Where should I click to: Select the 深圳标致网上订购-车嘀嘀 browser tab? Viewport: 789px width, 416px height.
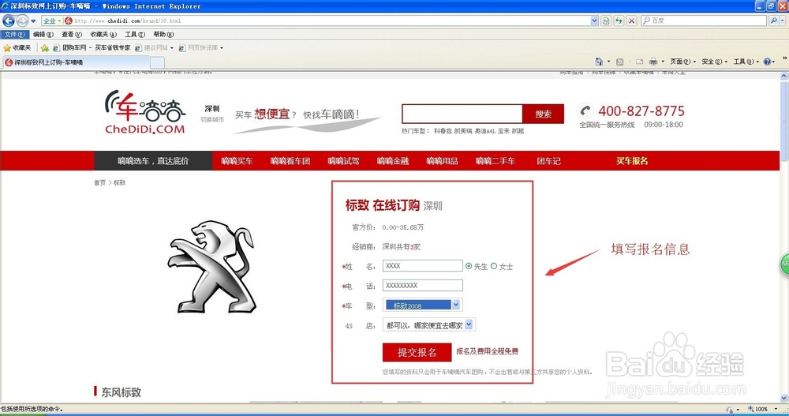pos(76,62)
